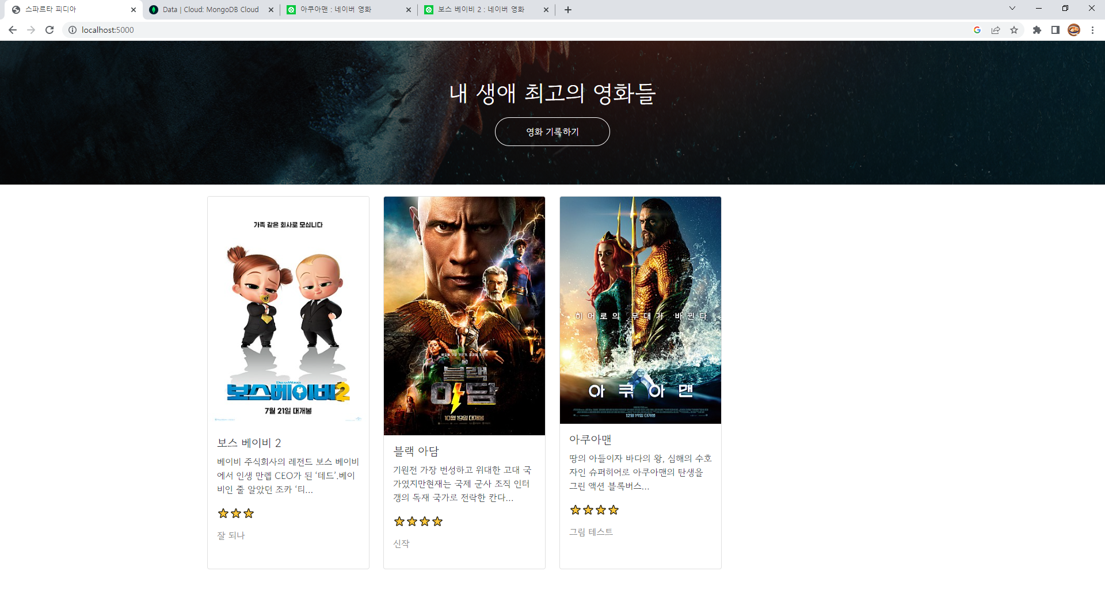Close the 보스 베이비 2 tab
Image resolution: width=1105 pixels, height=598 pixels.
point(546,10)
